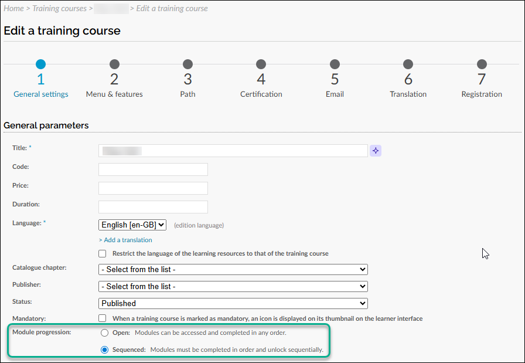This screenshot has height=363, width=525.
Task: Click inside the Duration input field
Action: click(153, 206)
